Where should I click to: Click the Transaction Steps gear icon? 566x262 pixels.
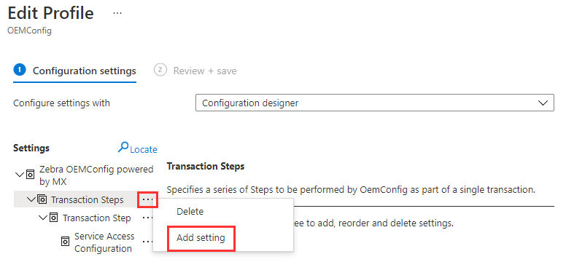click(42, 199)
